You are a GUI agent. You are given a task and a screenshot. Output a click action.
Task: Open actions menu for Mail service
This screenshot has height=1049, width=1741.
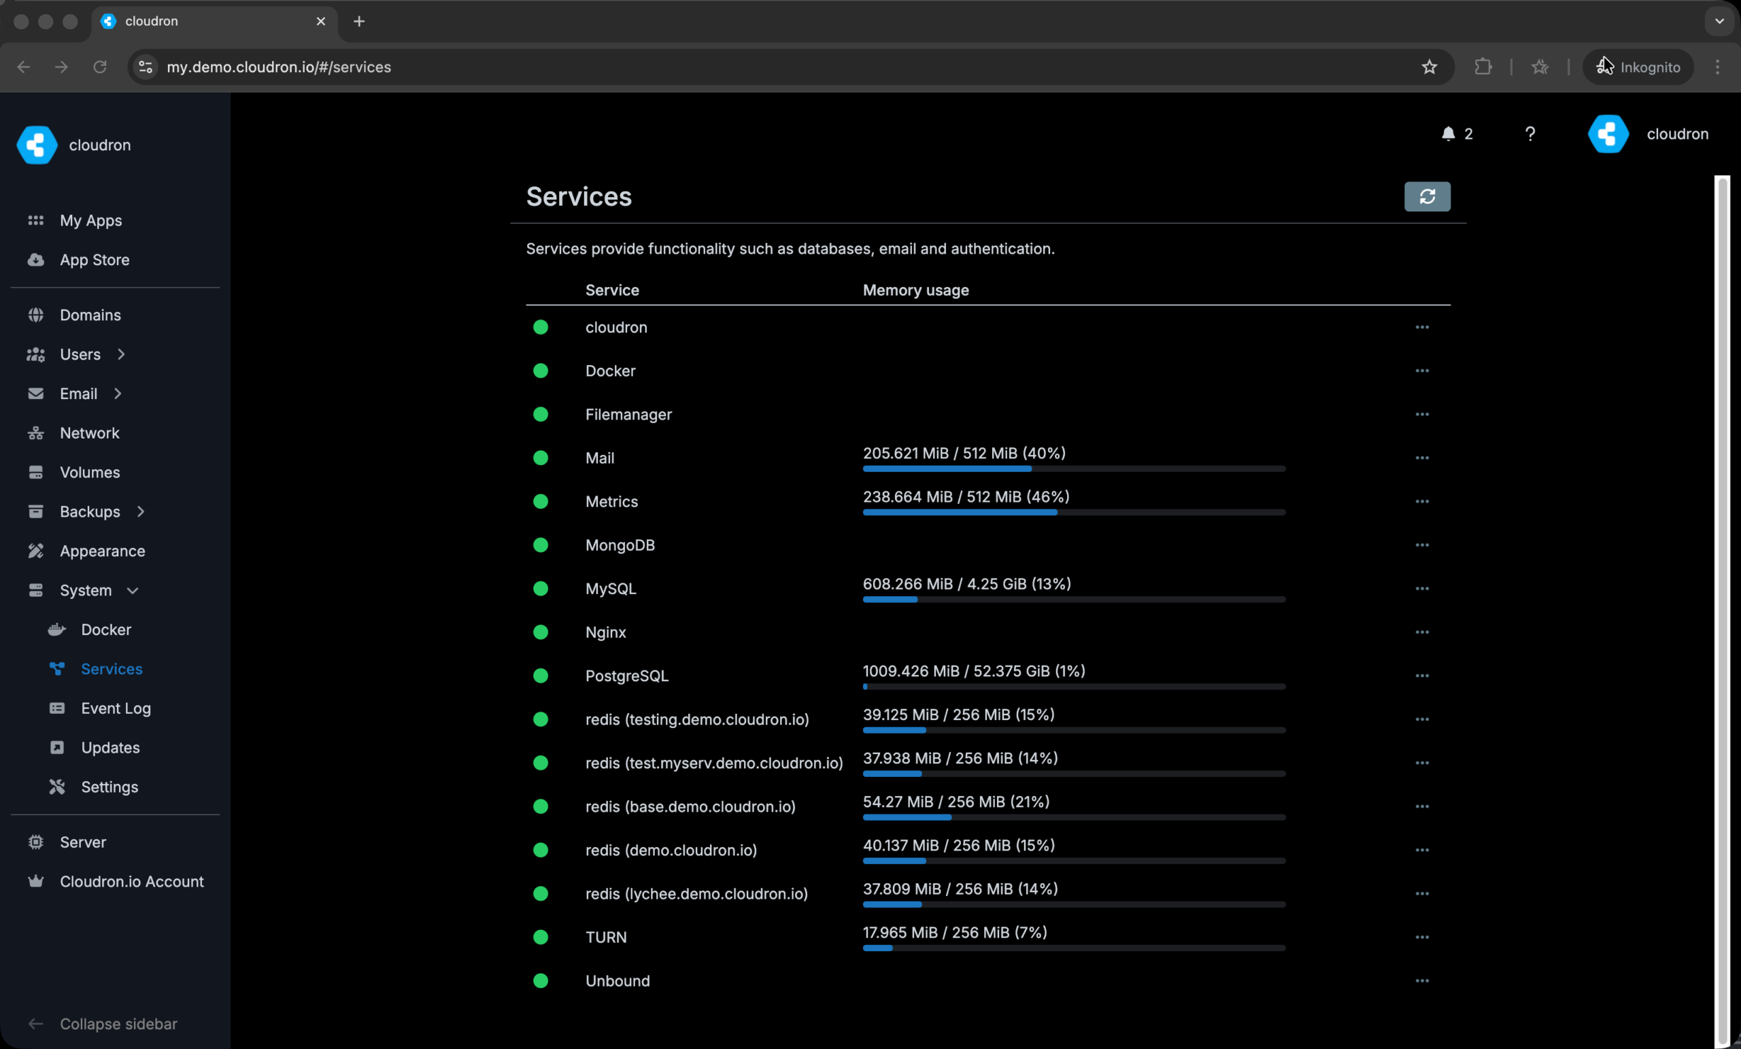(x=1421, y=458)
